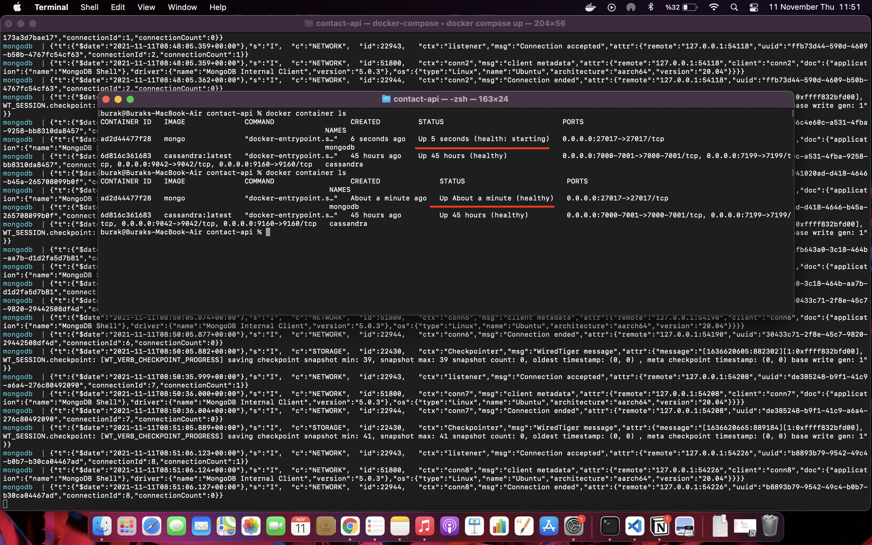
Task: Click the green zoom button on zsh window
Action: click(130, 99)
